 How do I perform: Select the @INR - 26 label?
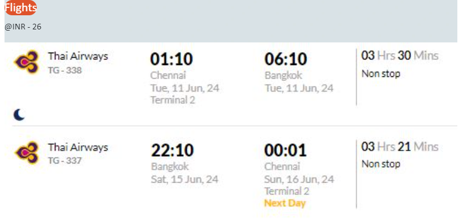point(23,27)
